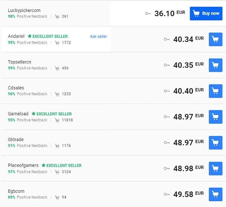
Task: Add Egbcom's 49.58 EUR offer to cart
Action: (215, 194)
